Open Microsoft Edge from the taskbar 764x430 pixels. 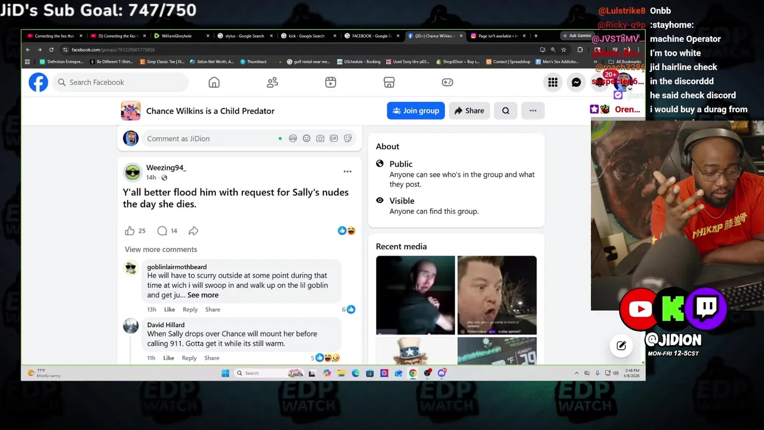click(355, 373)
